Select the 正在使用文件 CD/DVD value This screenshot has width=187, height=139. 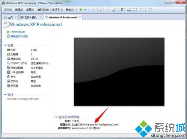[x=41, y=63]
